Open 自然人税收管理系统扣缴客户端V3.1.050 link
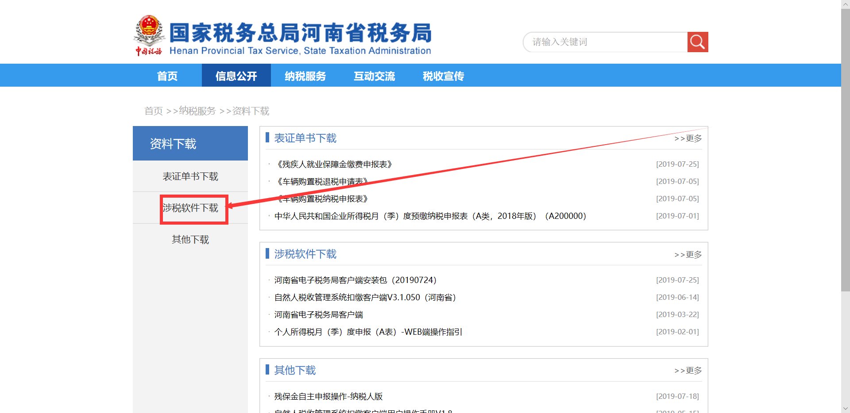Viewport: 850px width, 413px height. (367, 297)
